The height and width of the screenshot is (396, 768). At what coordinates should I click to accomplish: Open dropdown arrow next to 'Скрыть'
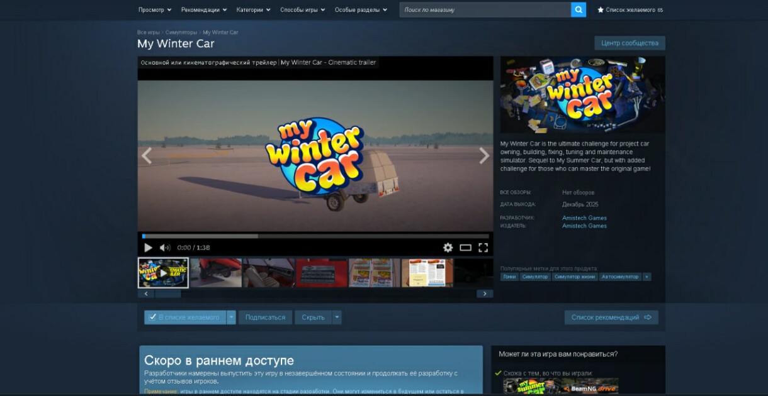[337, 317]
